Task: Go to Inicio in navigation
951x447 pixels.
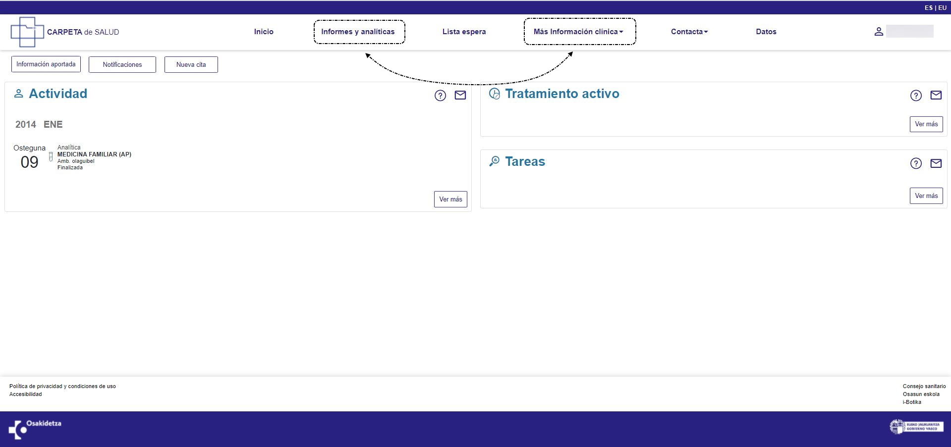Action: tap(264, 32)
